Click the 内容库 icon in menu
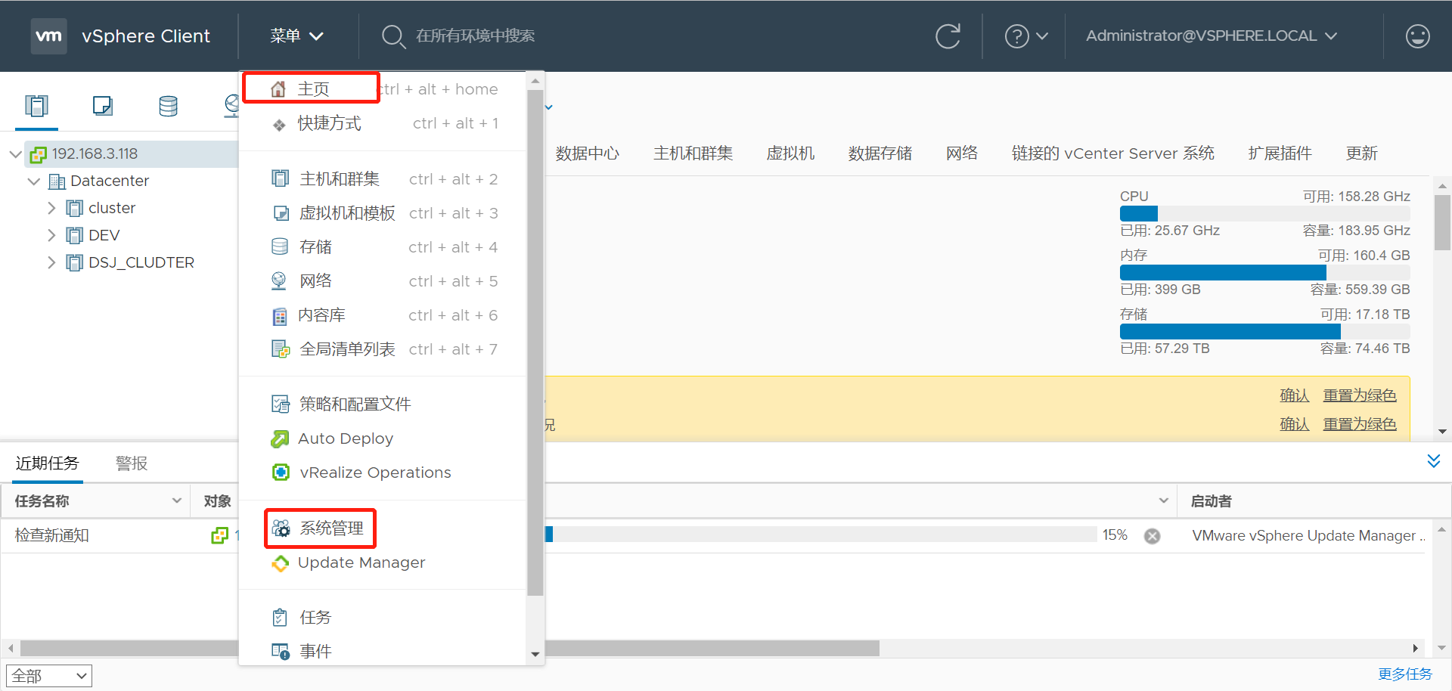The height and width of the screenshot is (691, 1452). pyautogui.click(x=280, y=316)
